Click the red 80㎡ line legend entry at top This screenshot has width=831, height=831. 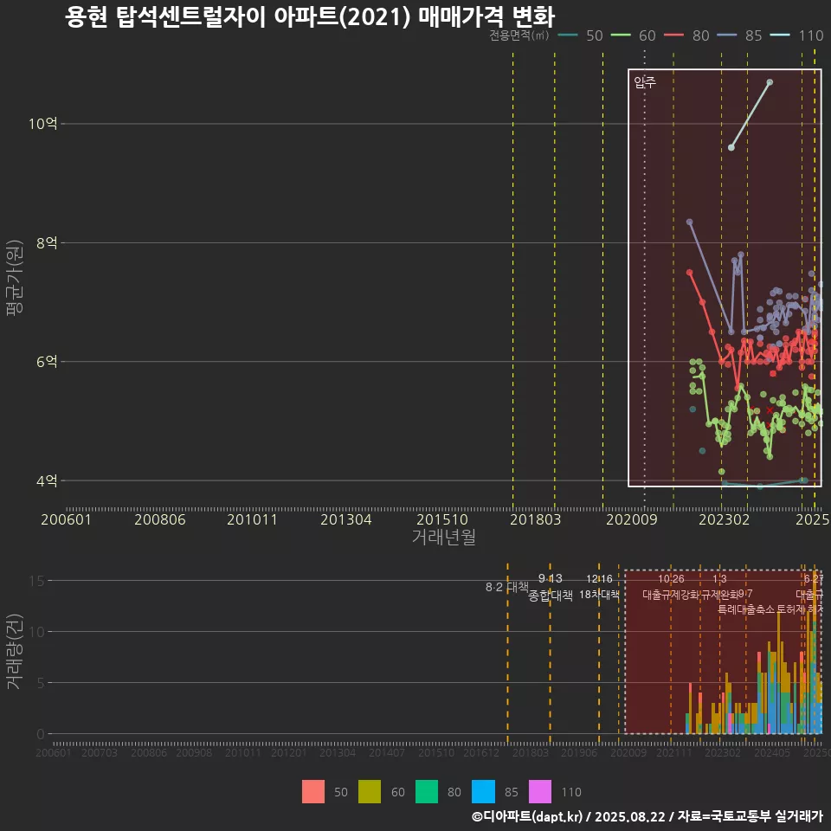[x=686, y=35]
